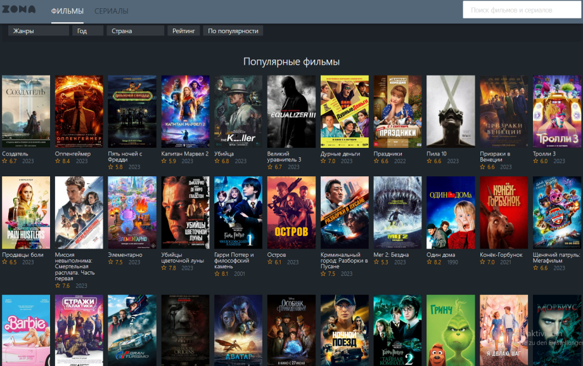Open the Пила 10 poster

pyautogui.click(x=451, y=112)
